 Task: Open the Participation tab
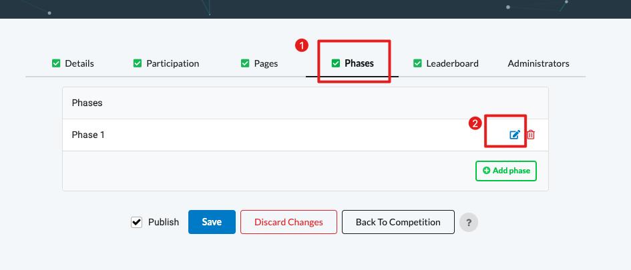pos(172,63)
